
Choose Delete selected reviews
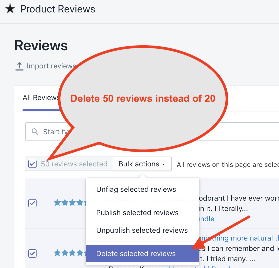[x=142, y=253]
